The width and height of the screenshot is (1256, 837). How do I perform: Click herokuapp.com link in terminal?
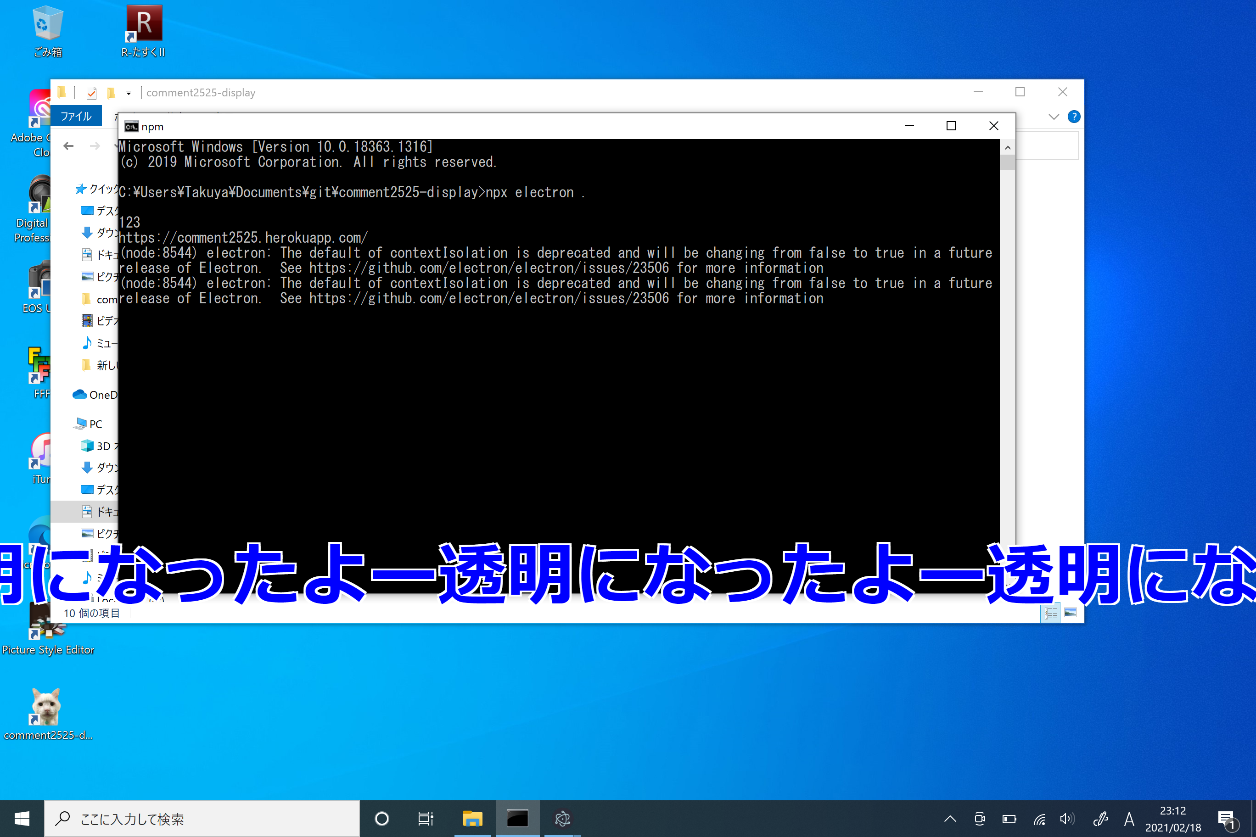coord(245,237)
